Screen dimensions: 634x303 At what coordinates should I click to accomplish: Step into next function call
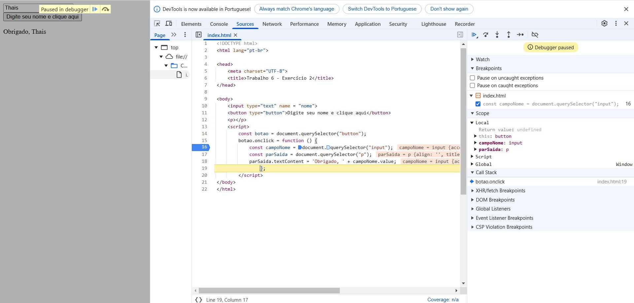click(497, 35)
